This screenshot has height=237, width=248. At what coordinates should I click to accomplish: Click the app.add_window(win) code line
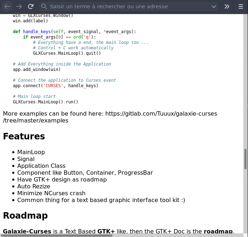pyautogui.click(x=37, y=70)
